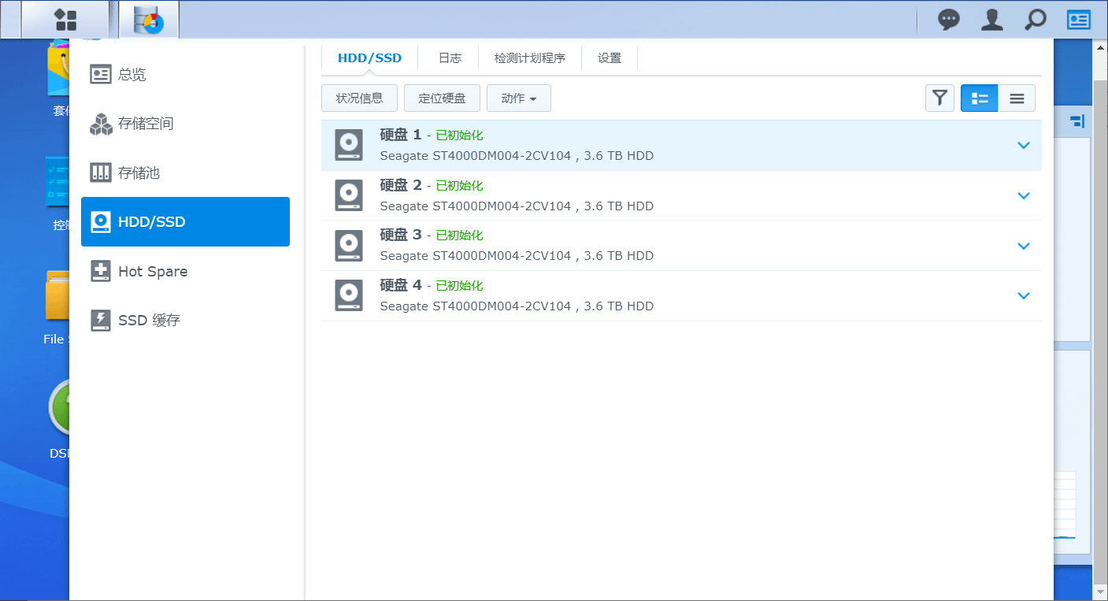Open 总览 in the sidebar
The width and height of the screenshot is (1108, 601).
(x=185, y=75)
